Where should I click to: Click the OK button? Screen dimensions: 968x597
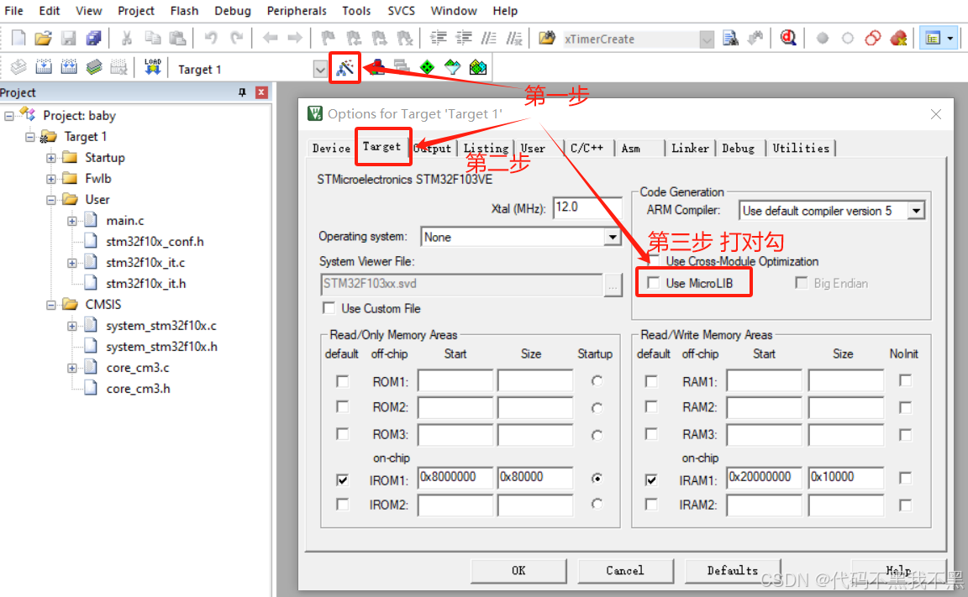(518, 570)
